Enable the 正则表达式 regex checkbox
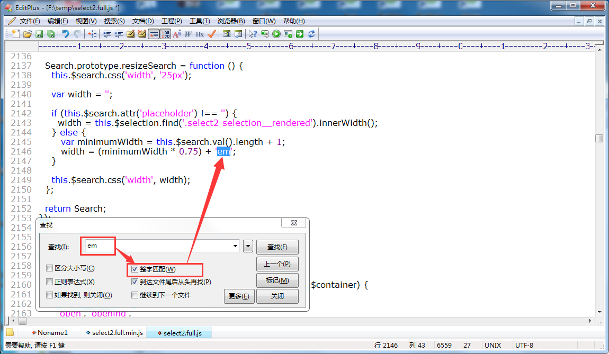This screenshot has width=609, height=354. point(49,282)
